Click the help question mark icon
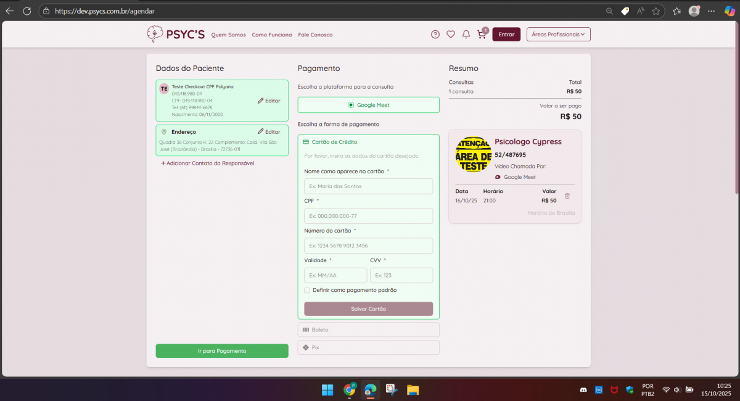Screen dimensions: 740x401 click(x=435, y=35)
